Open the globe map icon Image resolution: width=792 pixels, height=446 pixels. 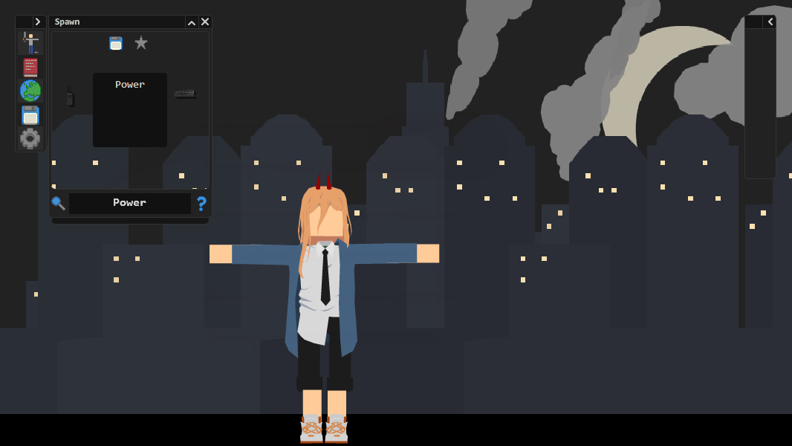pyautogui.click(x=30, y=91)
